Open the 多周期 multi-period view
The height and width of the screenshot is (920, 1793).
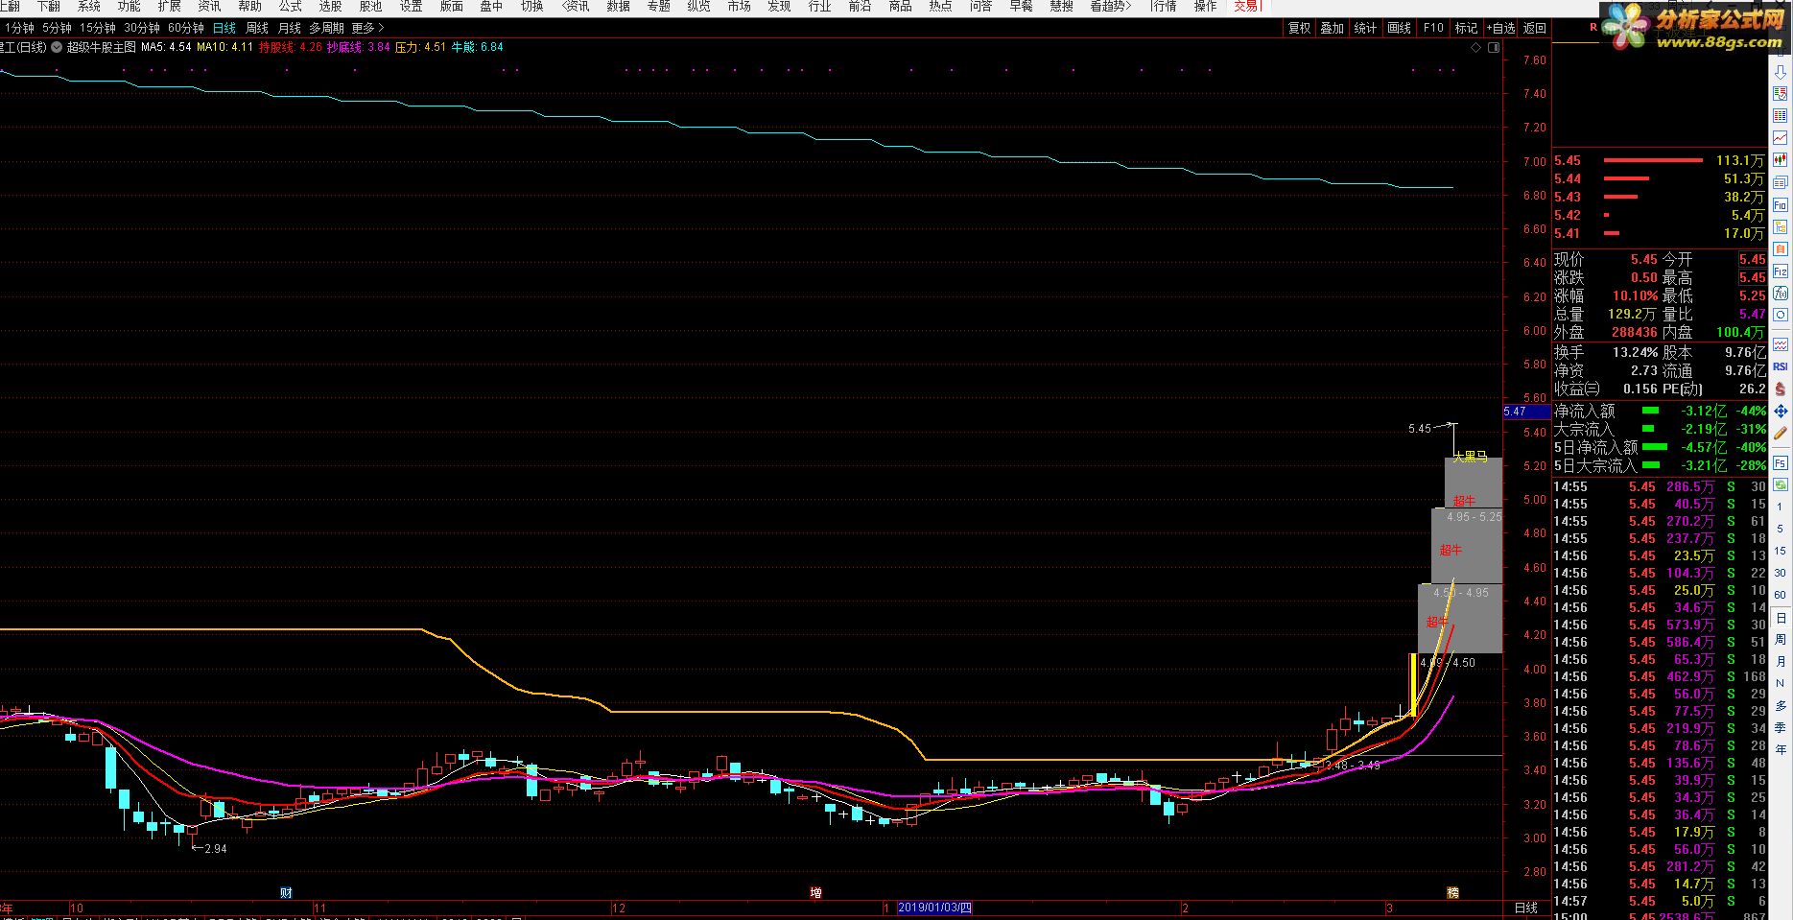tap(326, 29)
